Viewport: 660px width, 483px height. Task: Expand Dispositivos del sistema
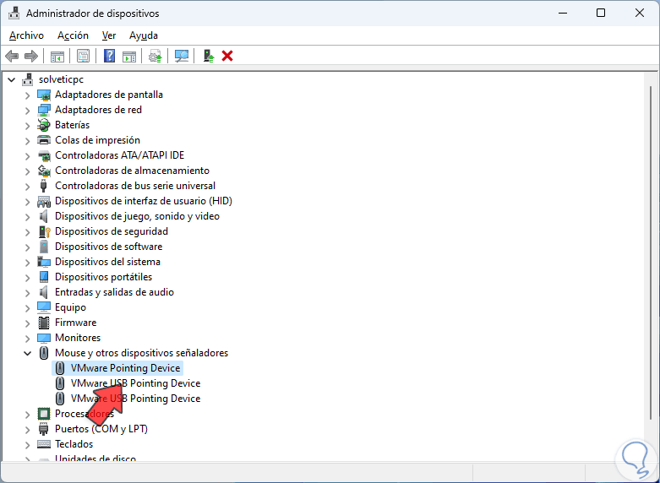click(27, 263)
